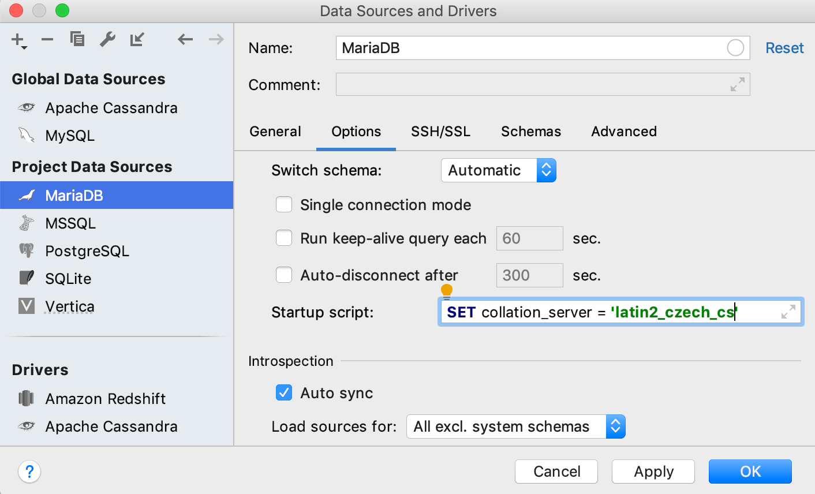Switch to the SSH/SSL tab

click(440, 132)
